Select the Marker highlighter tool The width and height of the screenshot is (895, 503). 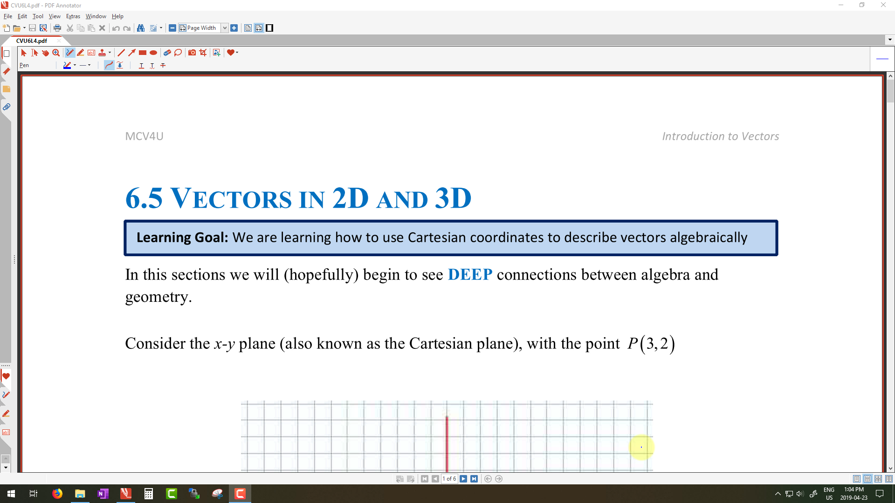tap(81, 53)
